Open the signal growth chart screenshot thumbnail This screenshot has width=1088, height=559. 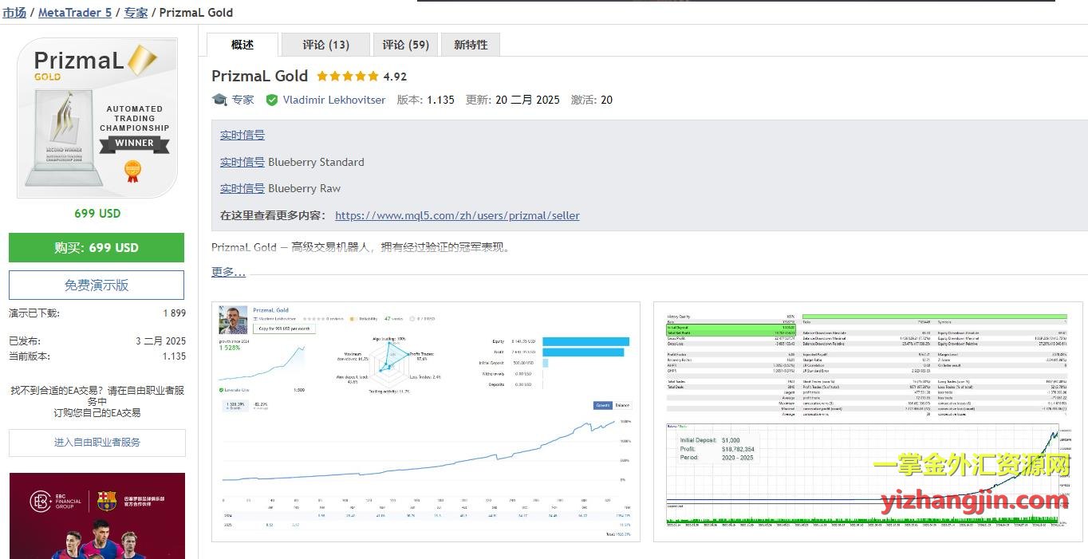coord(426,422)
